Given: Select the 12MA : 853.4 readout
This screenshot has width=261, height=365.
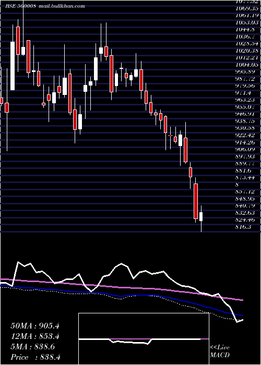Looking at the screenshot, I should pyautogui.click(x=35, y=336).
